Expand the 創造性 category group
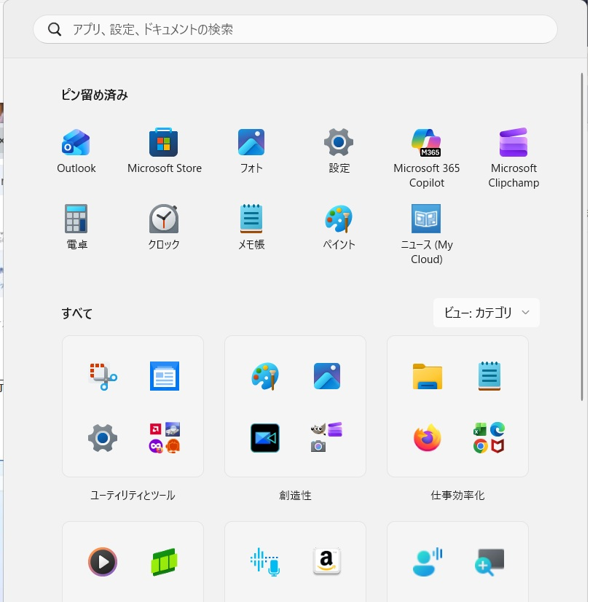 pos(295,406)
